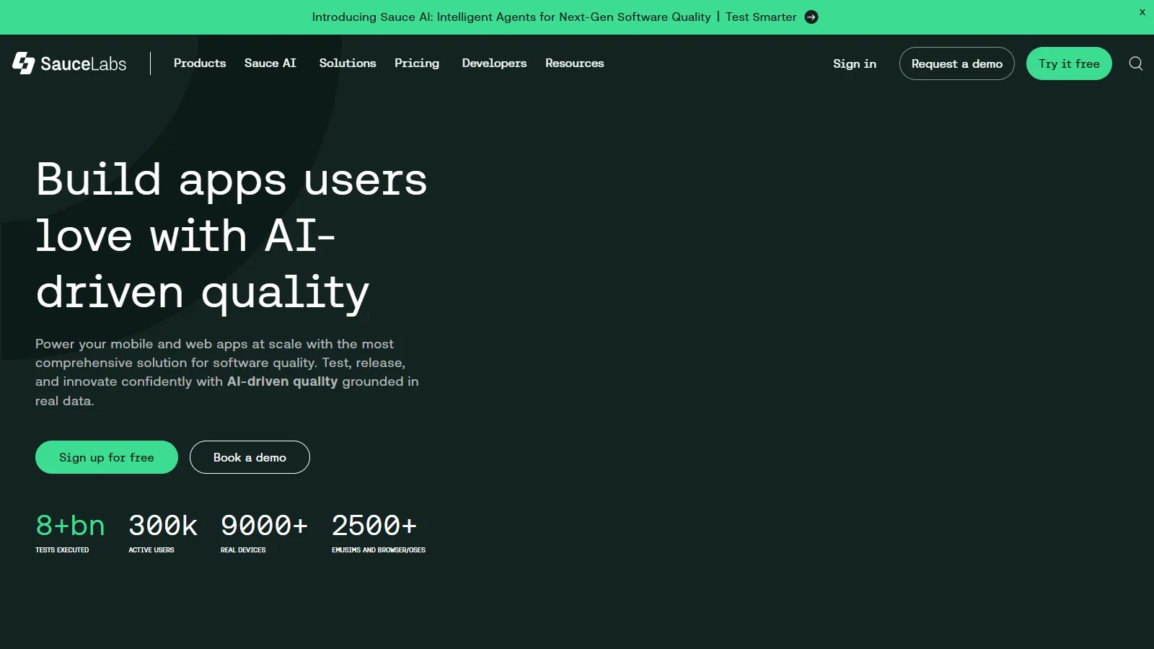1154x649 pixels.
Task: Open the Products menu
Action: [x=200, y=63]
